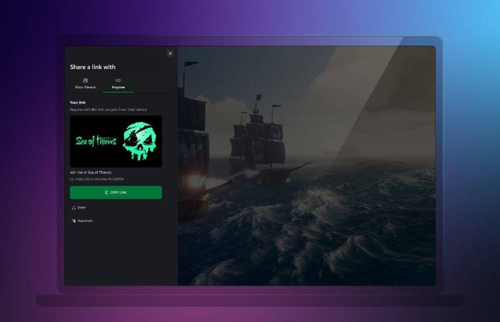The height and width of the screenshot is (322, 500).
Task: Click the 'Join me in Sea of Thieves' title
Action: coord(91,173)
